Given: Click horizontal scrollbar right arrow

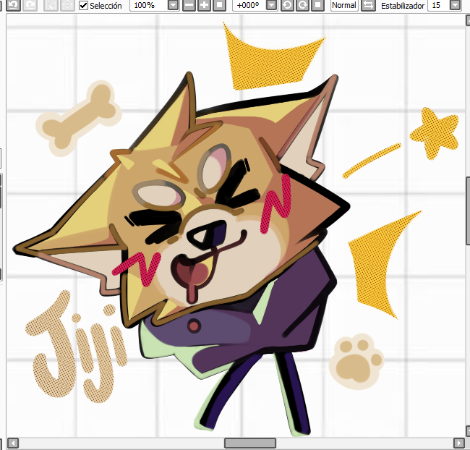Looking at the screenshot, I should [x=459, y=443].
